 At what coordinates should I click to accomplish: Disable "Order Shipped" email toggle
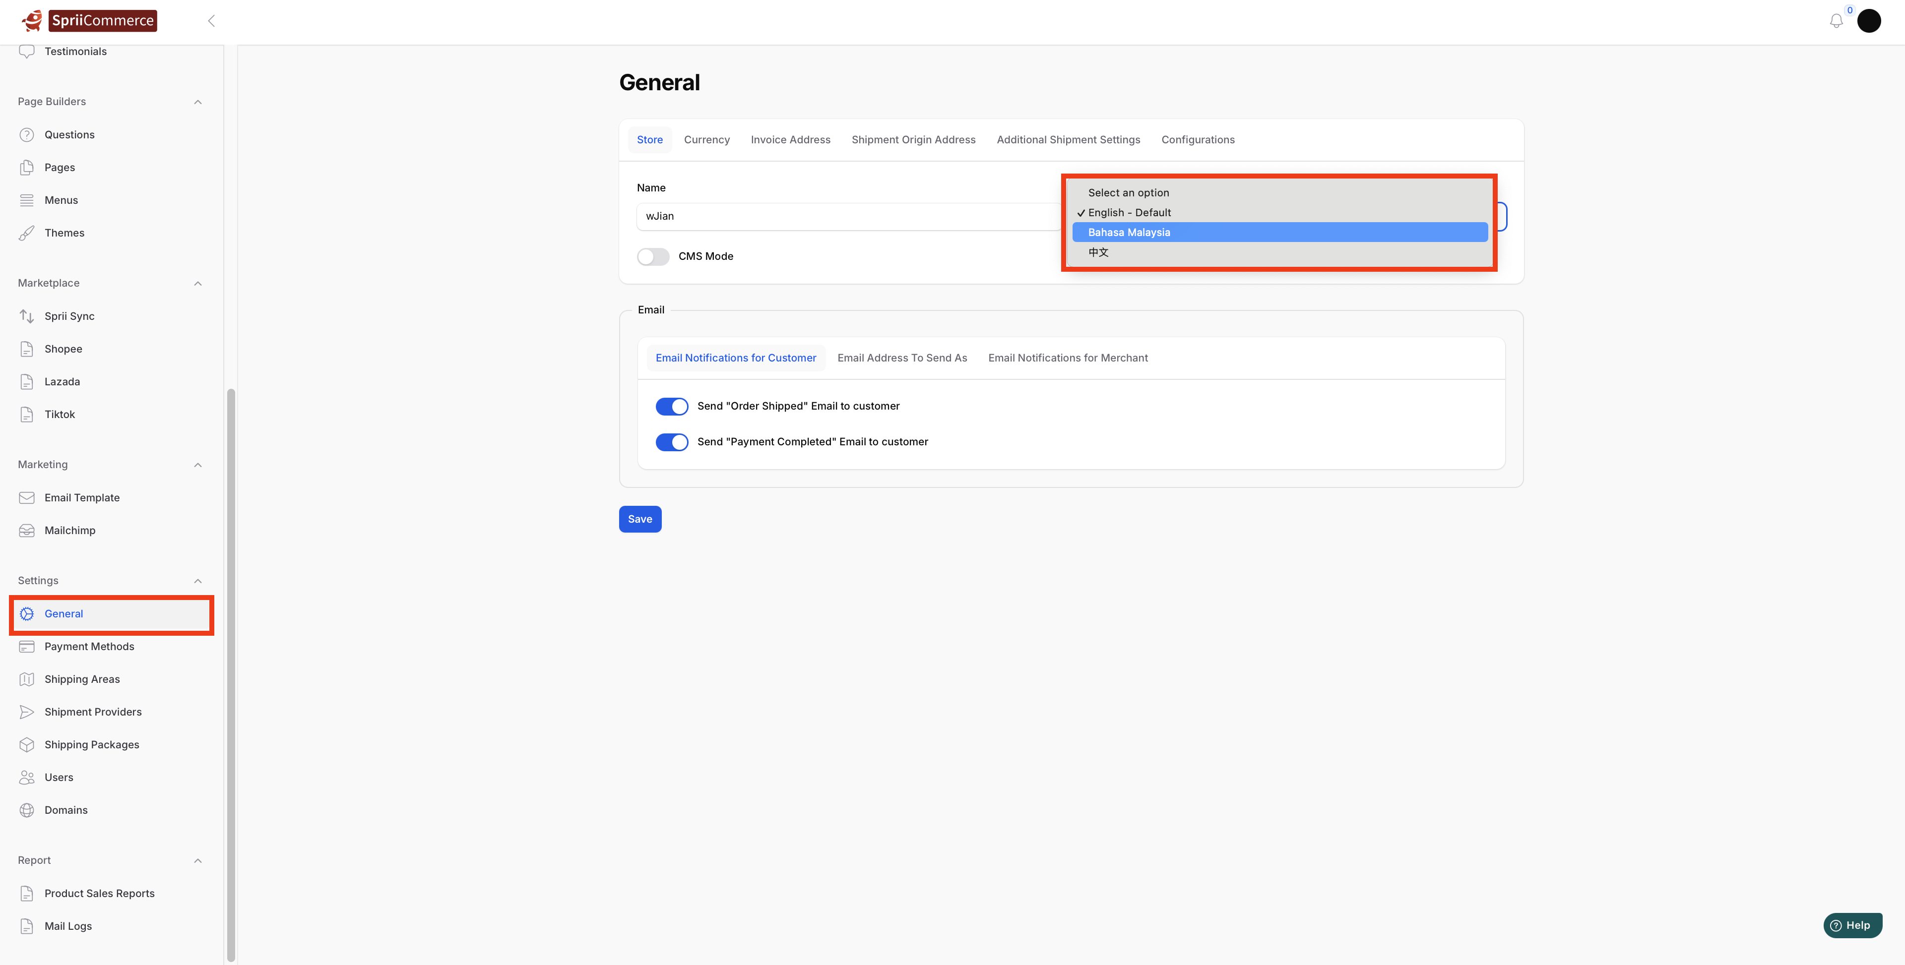click(x=672, y=407)
